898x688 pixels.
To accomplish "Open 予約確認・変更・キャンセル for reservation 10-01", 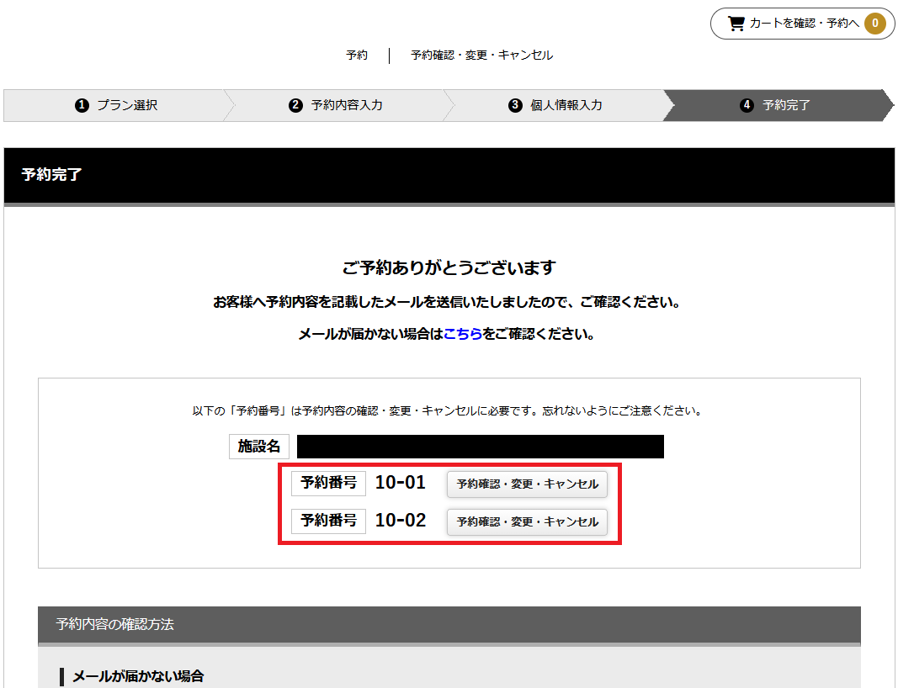I will (x=527, y=484).
